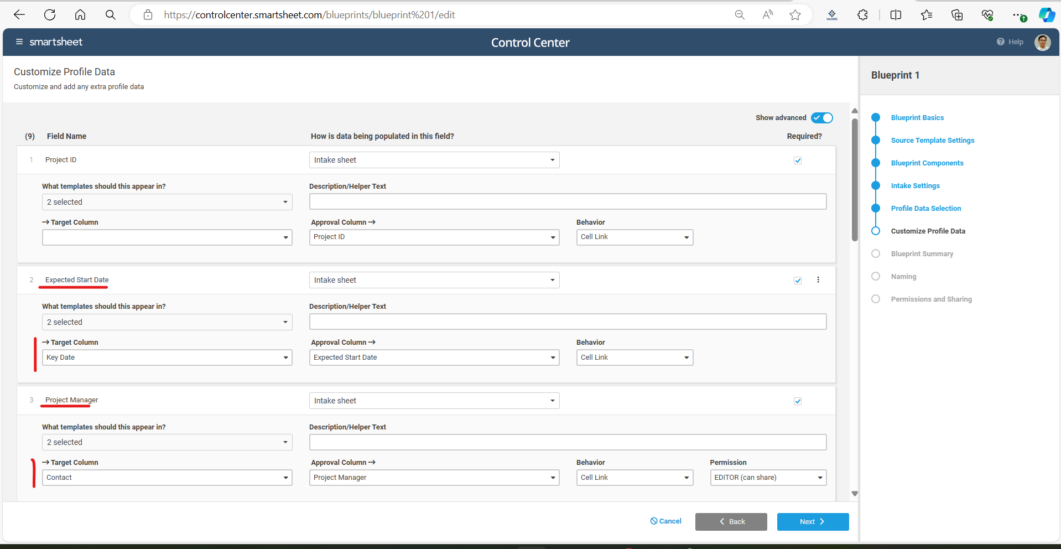Viewport: 1061px width, 549px height.
Task: Click the vertical scrollbar thumb
Action: click(855, 180)
